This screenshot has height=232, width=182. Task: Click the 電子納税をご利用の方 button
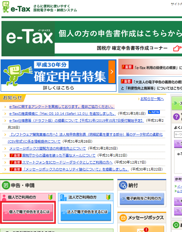click(142, 199)
